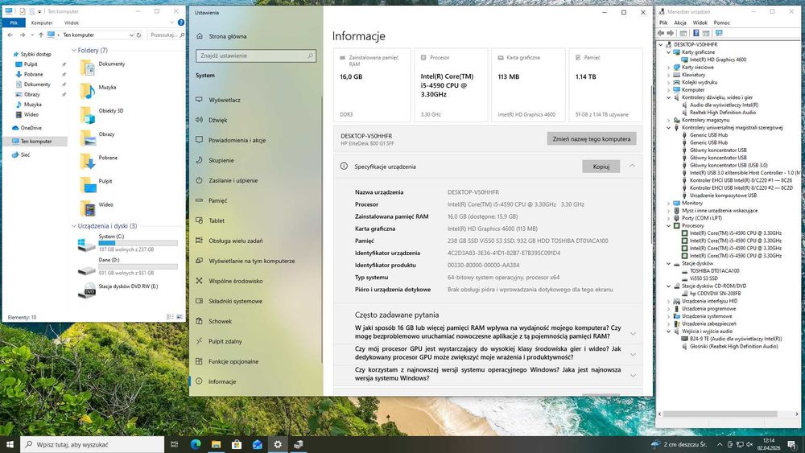Open Pomoc menu in Device Manager

pos(721,23)
